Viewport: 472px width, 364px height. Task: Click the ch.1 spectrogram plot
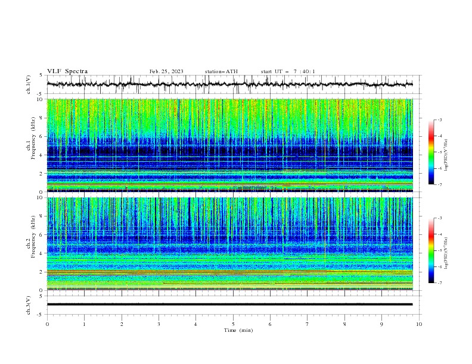(x=229, y=145)
